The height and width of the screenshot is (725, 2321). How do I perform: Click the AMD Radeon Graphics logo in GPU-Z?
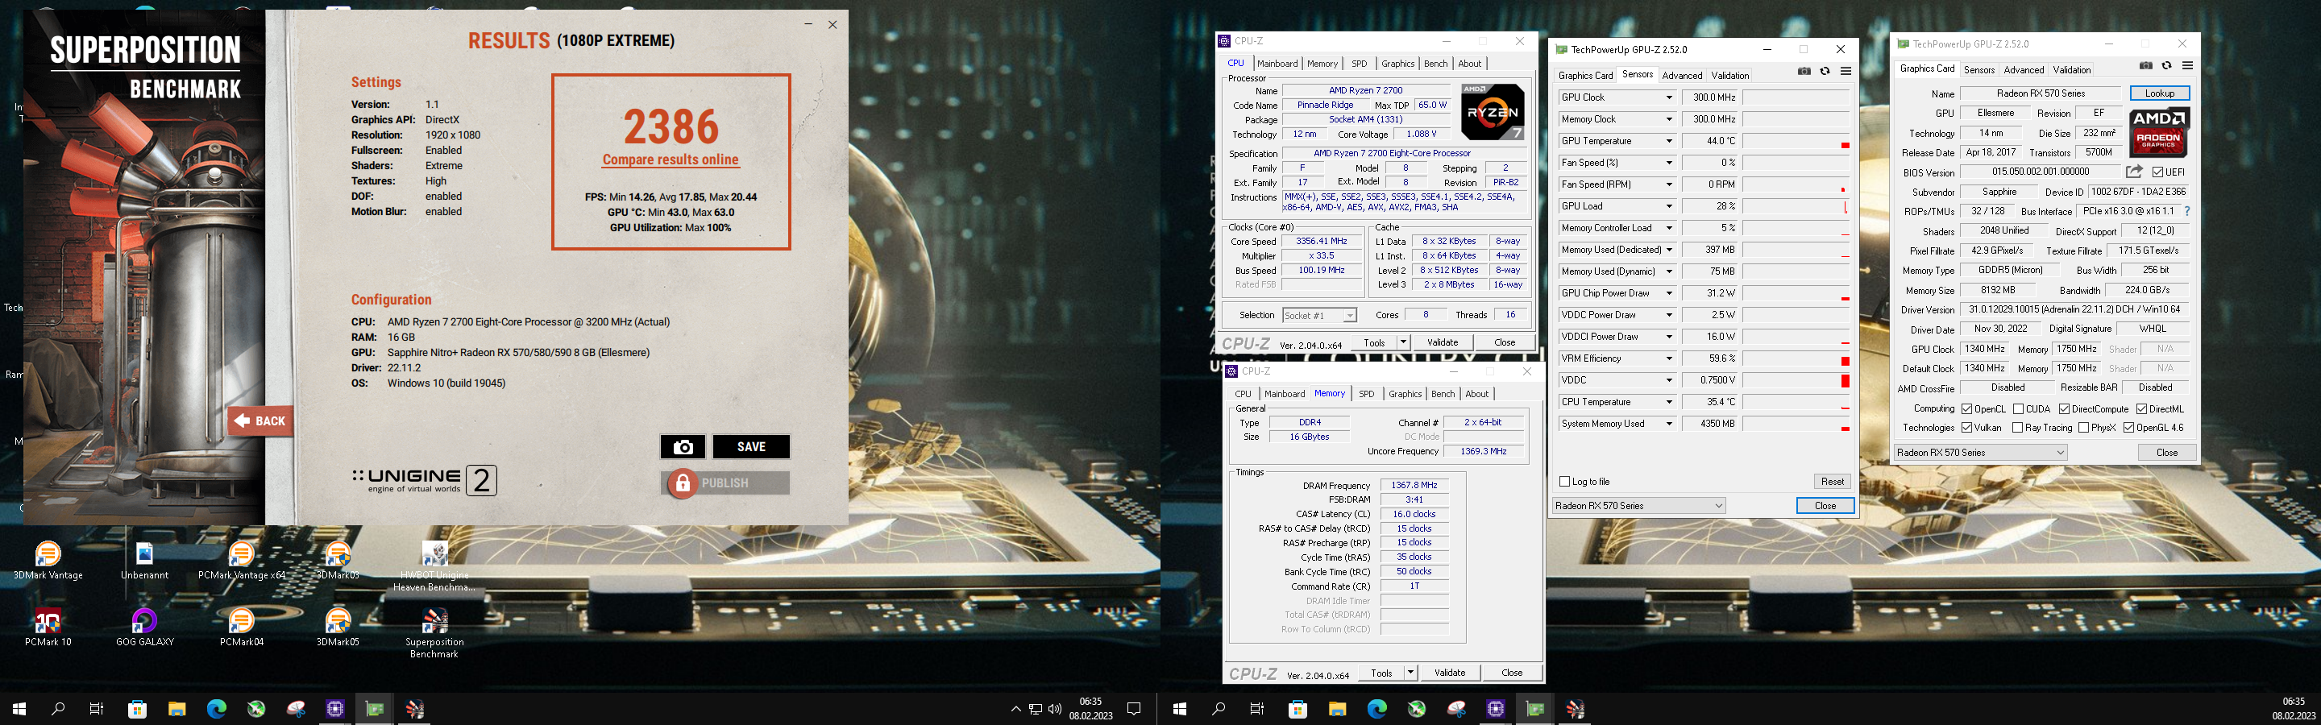[x=2159, y=131]
